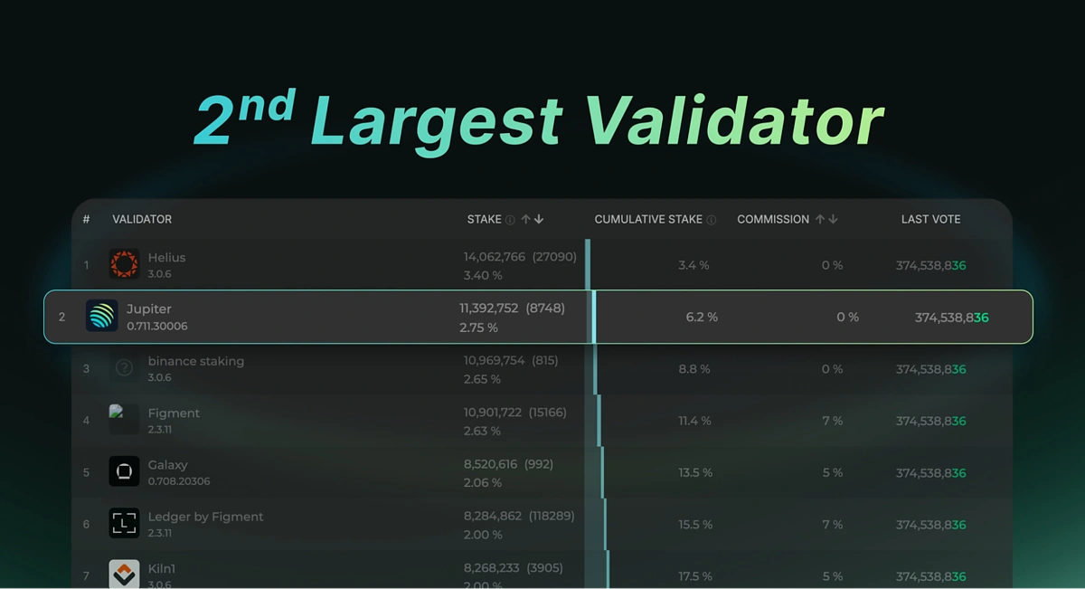The image size is (1085, 589).
Task: Open the CUMULATIVE STAKE info icon
Action: coord(712,218)
